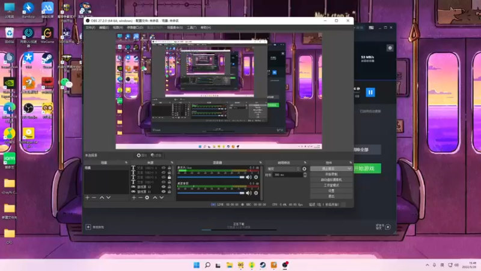The image size is (481, 271).
Task: Toggle visibility of text (GDI+) 4 source
Action: coord(164,168)
